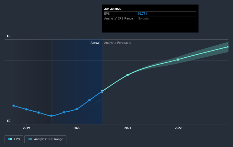This screenshot has height=147, width=233.
Task: Click the EPS legend color dot icon
Action: [x=10, y=139]
